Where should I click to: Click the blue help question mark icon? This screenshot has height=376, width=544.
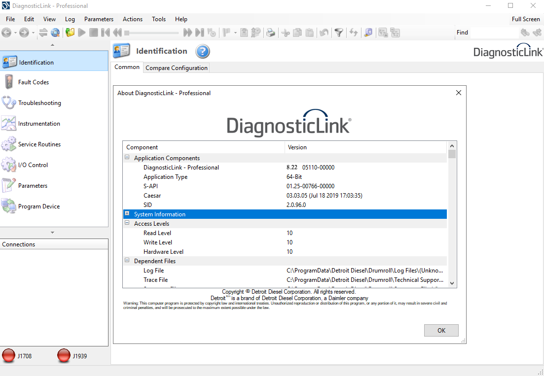203,51
